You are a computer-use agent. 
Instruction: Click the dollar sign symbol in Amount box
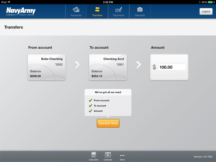coord(154,67)
